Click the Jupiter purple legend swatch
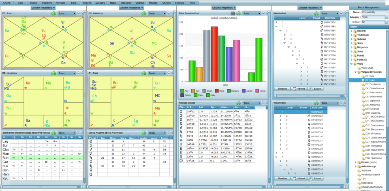The width and height of the screenshot is (389, 191). click(x=244, y=91)
